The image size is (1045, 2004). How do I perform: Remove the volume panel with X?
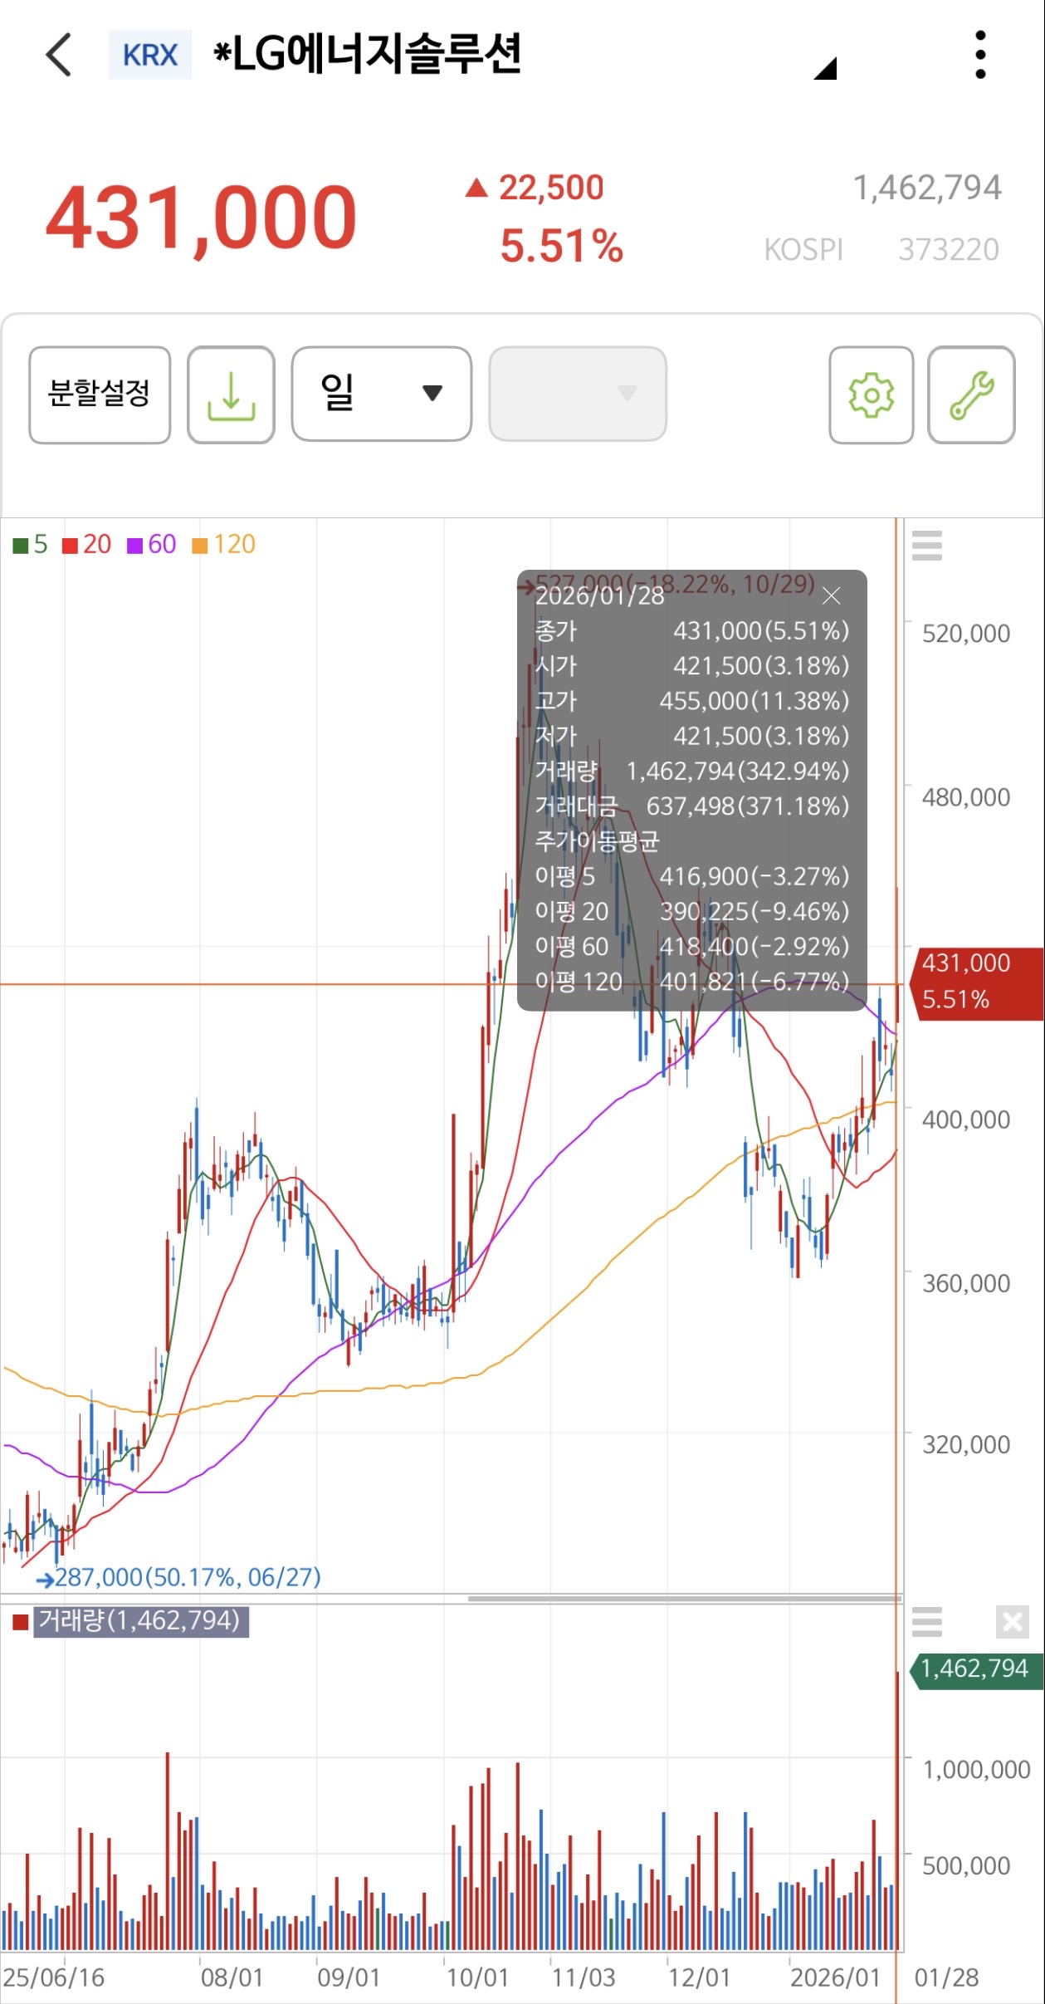[1012, 1621]
